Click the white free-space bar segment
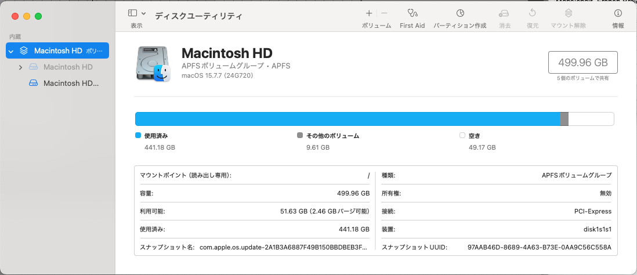 click(x=591, y=119)
